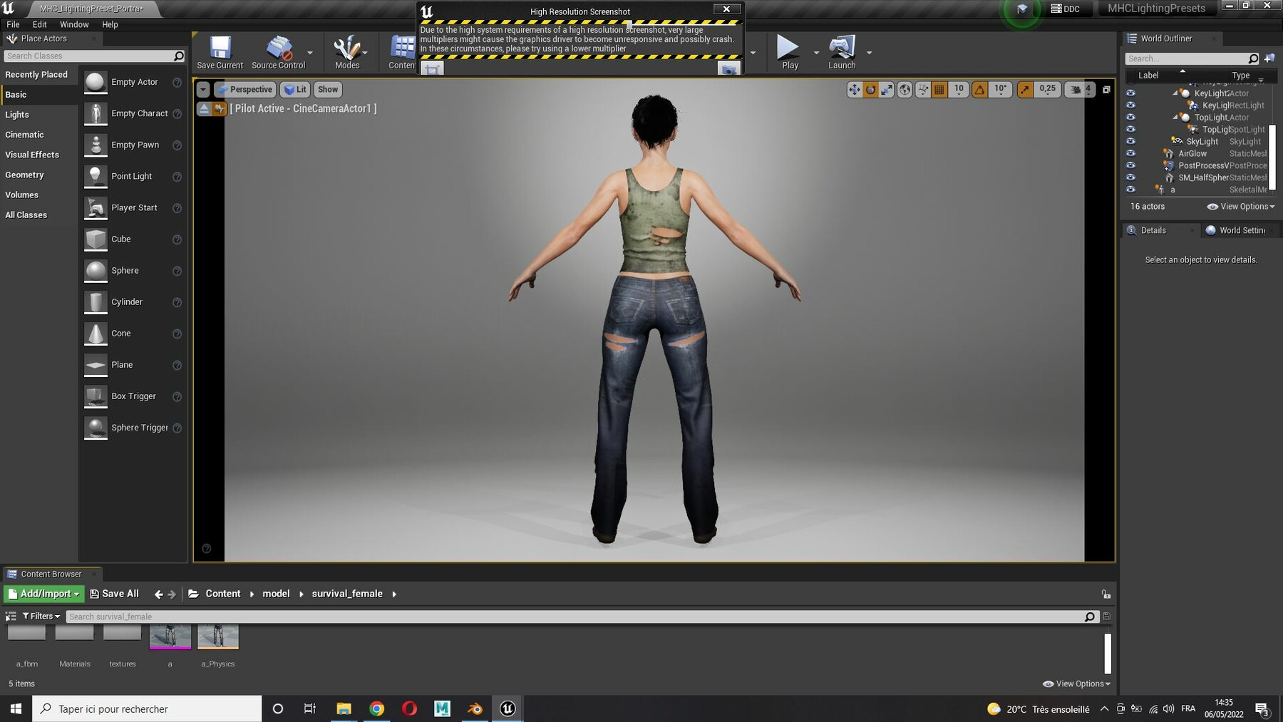Image resolution: width=1283 pixels, height=722 pixels.
Task: Click the Box Trigger actor icon
Action: coord(96,396)
